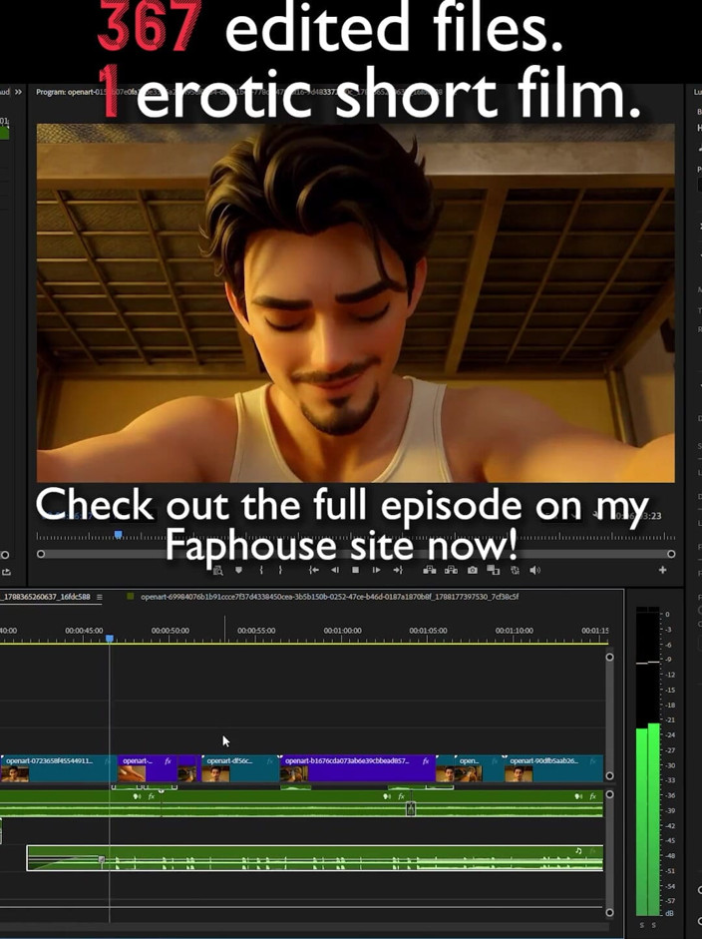The height and width of the screenshot is (939, 702).
Task: Select the sequence tab ending 16fdc588
Action: pos(46,597)
